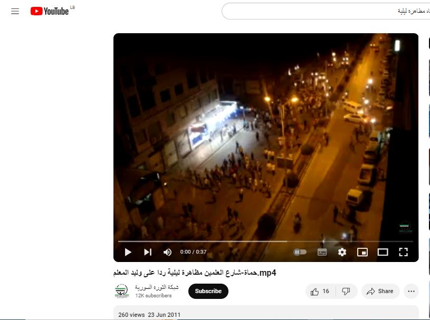This screenshot has width=430, height=320.
Task: Open the channel avatar
Action: pyautogui.click(x=121, y=291)
